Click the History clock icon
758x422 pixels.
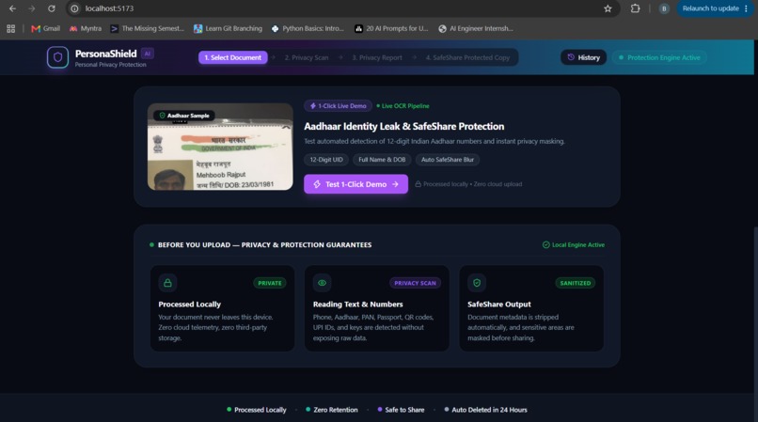pyautogui.click(x=571, y=57)
